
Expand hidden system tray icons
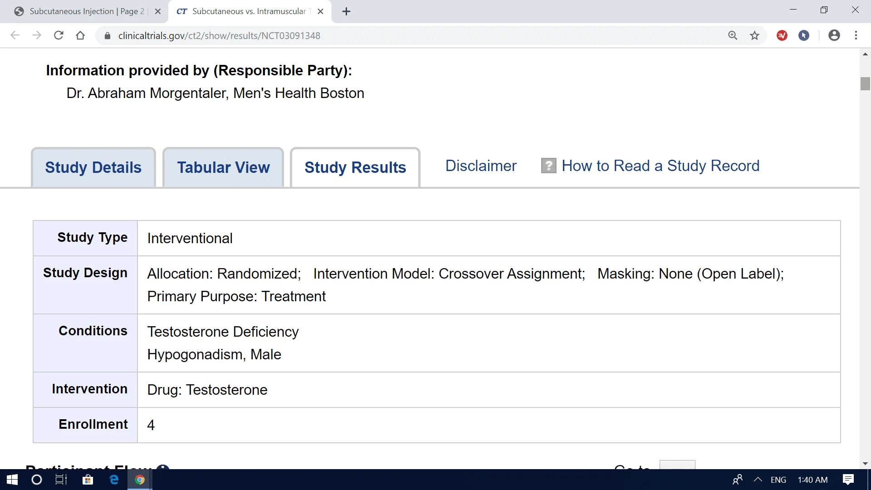point(758,480)
